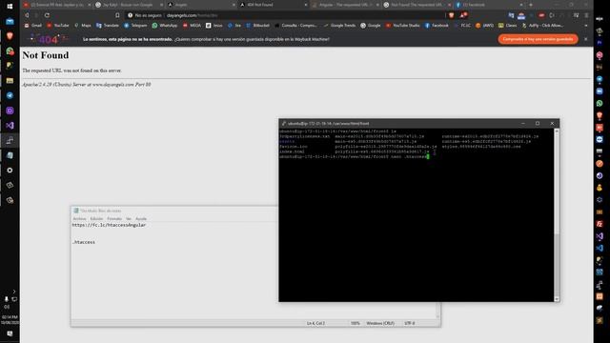Open Bitbucket bookmark

coord(257,26)
